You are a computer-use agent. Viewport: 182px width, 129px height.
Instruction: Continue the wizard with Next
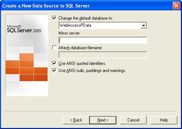(103, 120)
